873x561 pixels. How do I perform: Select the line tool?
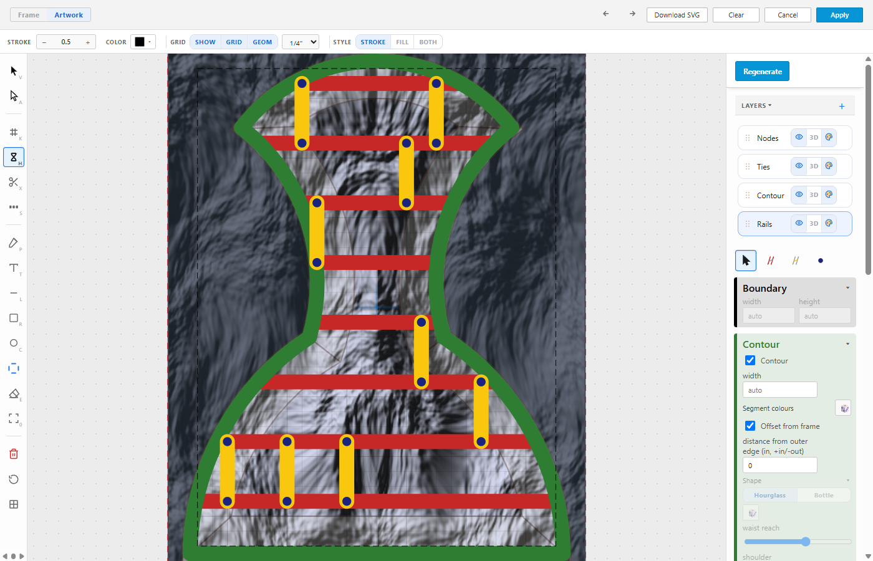(x=14, y=293)
